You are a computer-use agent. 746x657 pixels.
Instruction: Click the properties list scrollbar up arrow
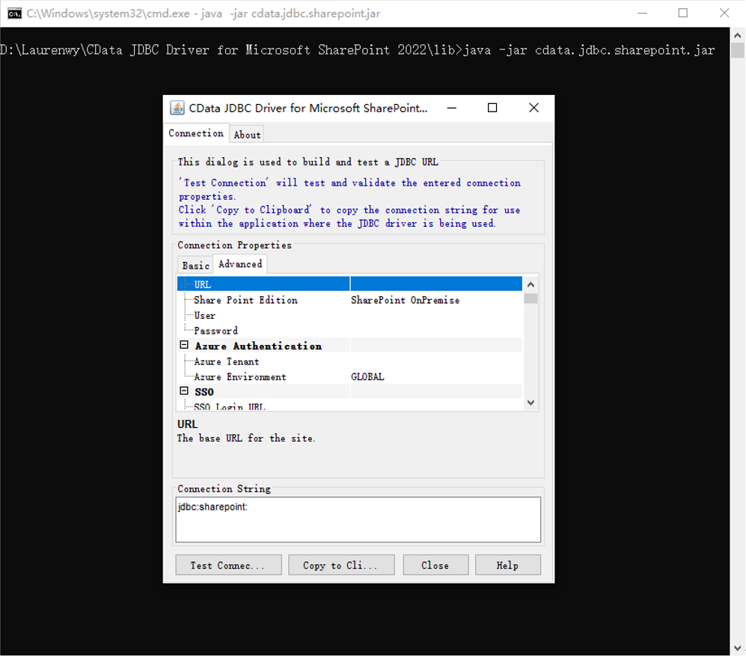[531, 284]
